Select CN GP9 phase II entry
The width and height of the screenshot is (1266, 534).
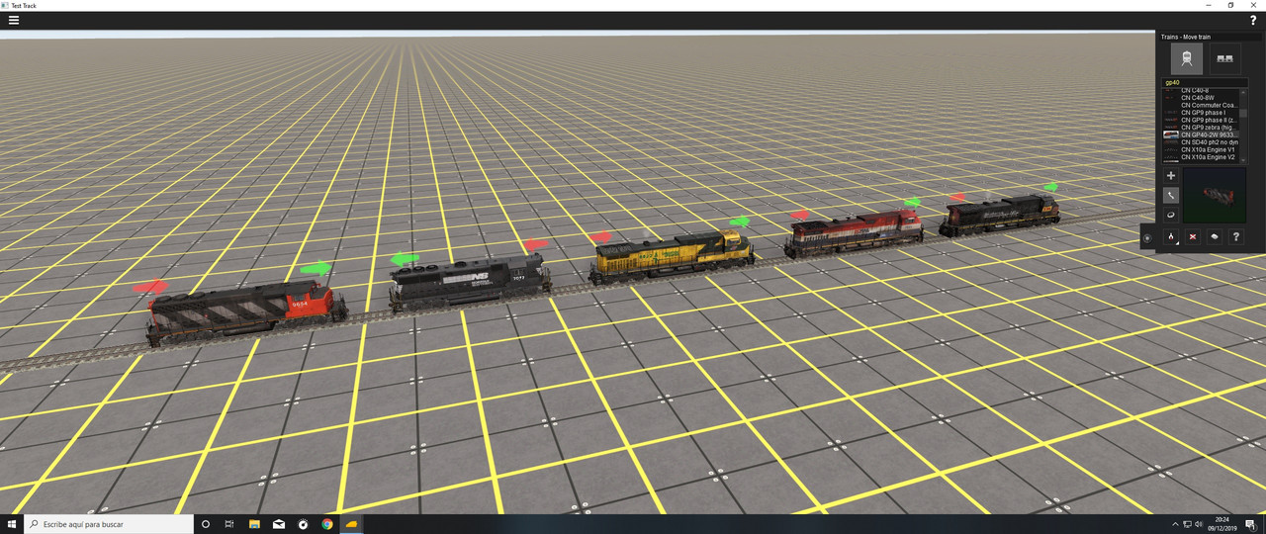[1200, 120]
